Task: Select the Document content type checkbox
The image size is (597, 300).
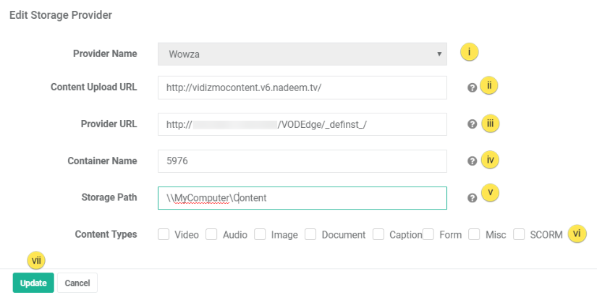Action: pyautogui.click(x=310, y=234)
